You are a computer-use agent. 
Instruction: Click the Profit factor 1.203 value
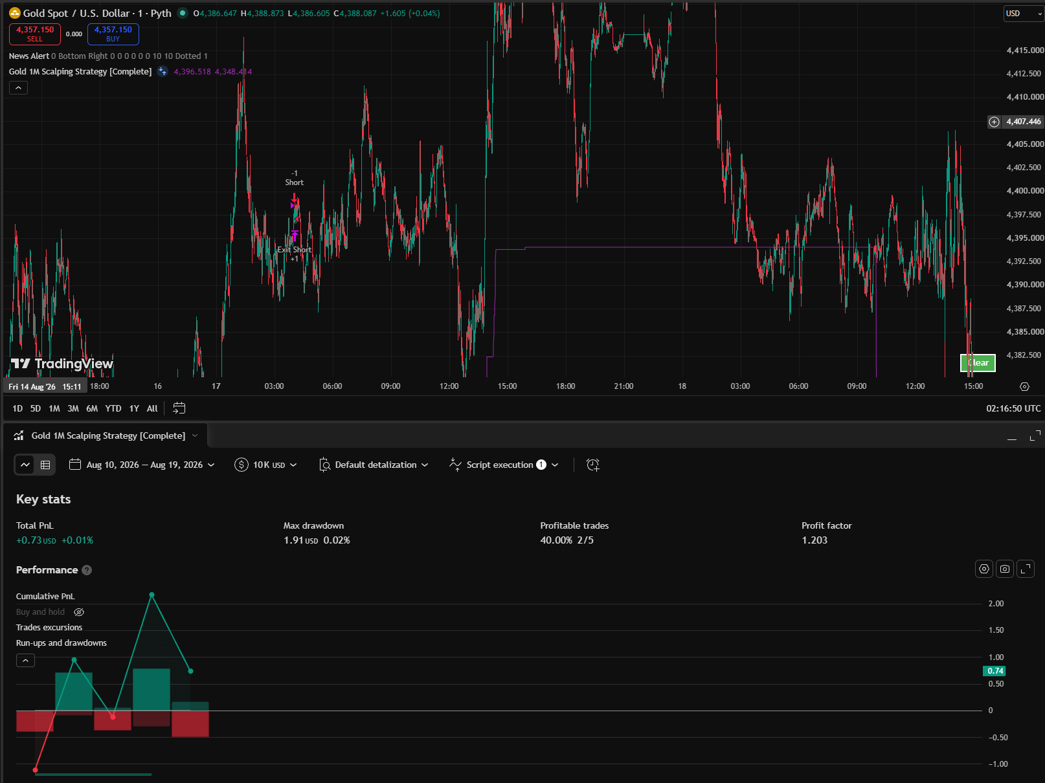(x=815, y=540)
